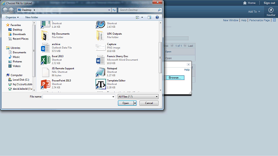Select the UPK Outputs folder icon

point(100,36)
